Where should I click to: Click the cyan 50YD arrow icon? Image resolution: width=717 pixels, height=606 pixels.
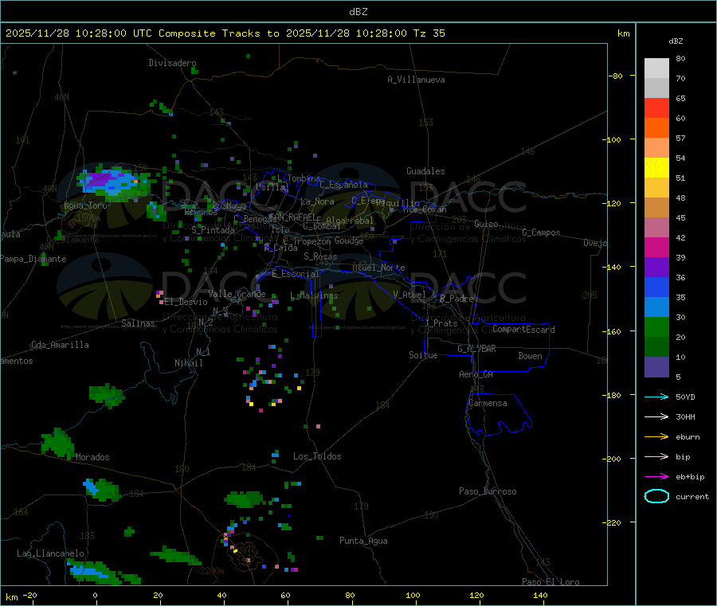coord(656,397)
